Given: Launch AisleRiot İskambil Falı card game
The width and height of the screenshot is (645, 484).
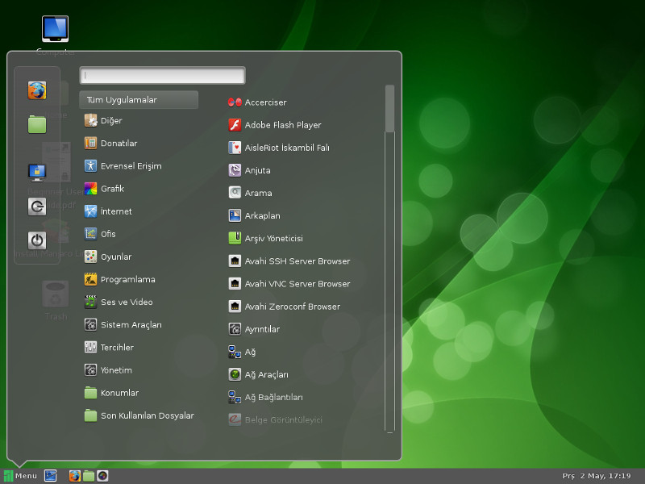Looking at the screenshot, I should click(x=286, y=148).
